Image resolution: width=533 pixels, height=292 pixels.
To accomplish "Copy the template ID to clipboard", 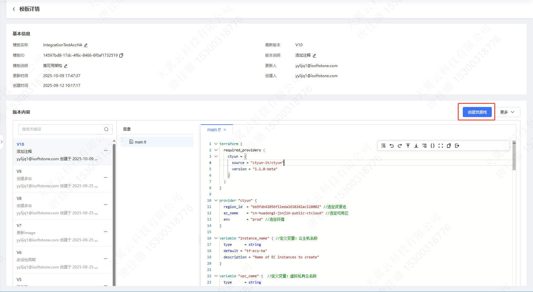I will coord(121,55).
